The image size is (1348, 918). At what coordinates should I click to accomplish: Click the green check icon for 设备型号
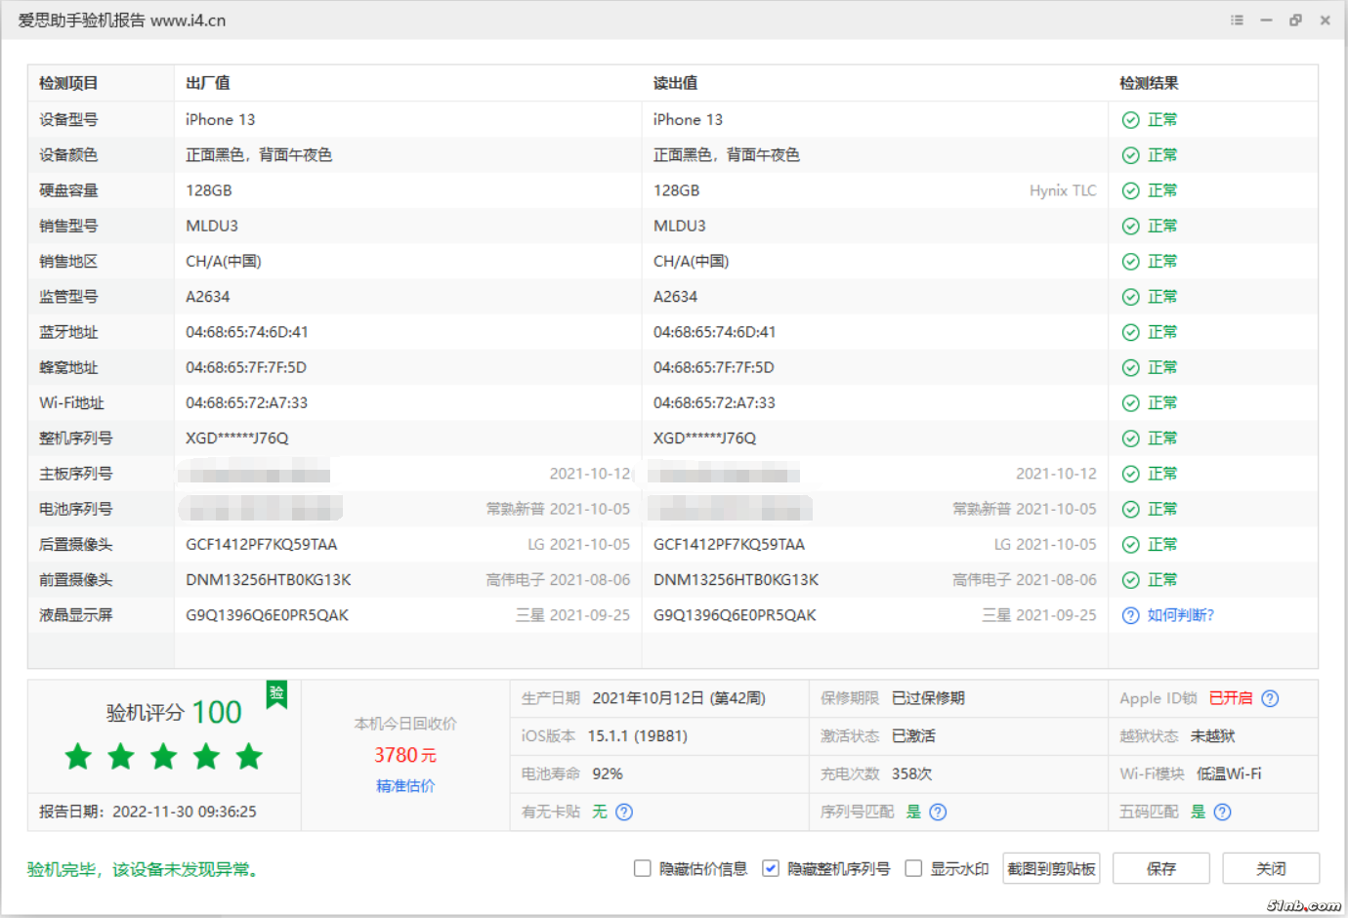pyautogui.click(x=1130, y=120)
